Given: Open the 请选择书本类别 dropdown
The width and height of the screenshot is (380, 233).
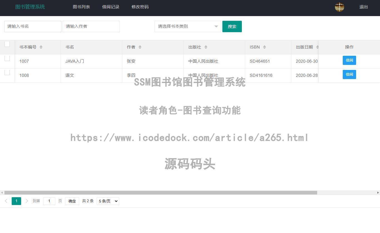Looking at the screenshot, I should 188,26.
